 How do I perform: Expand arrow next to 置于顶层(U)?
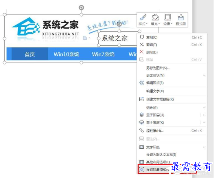(x=204, y=115)
